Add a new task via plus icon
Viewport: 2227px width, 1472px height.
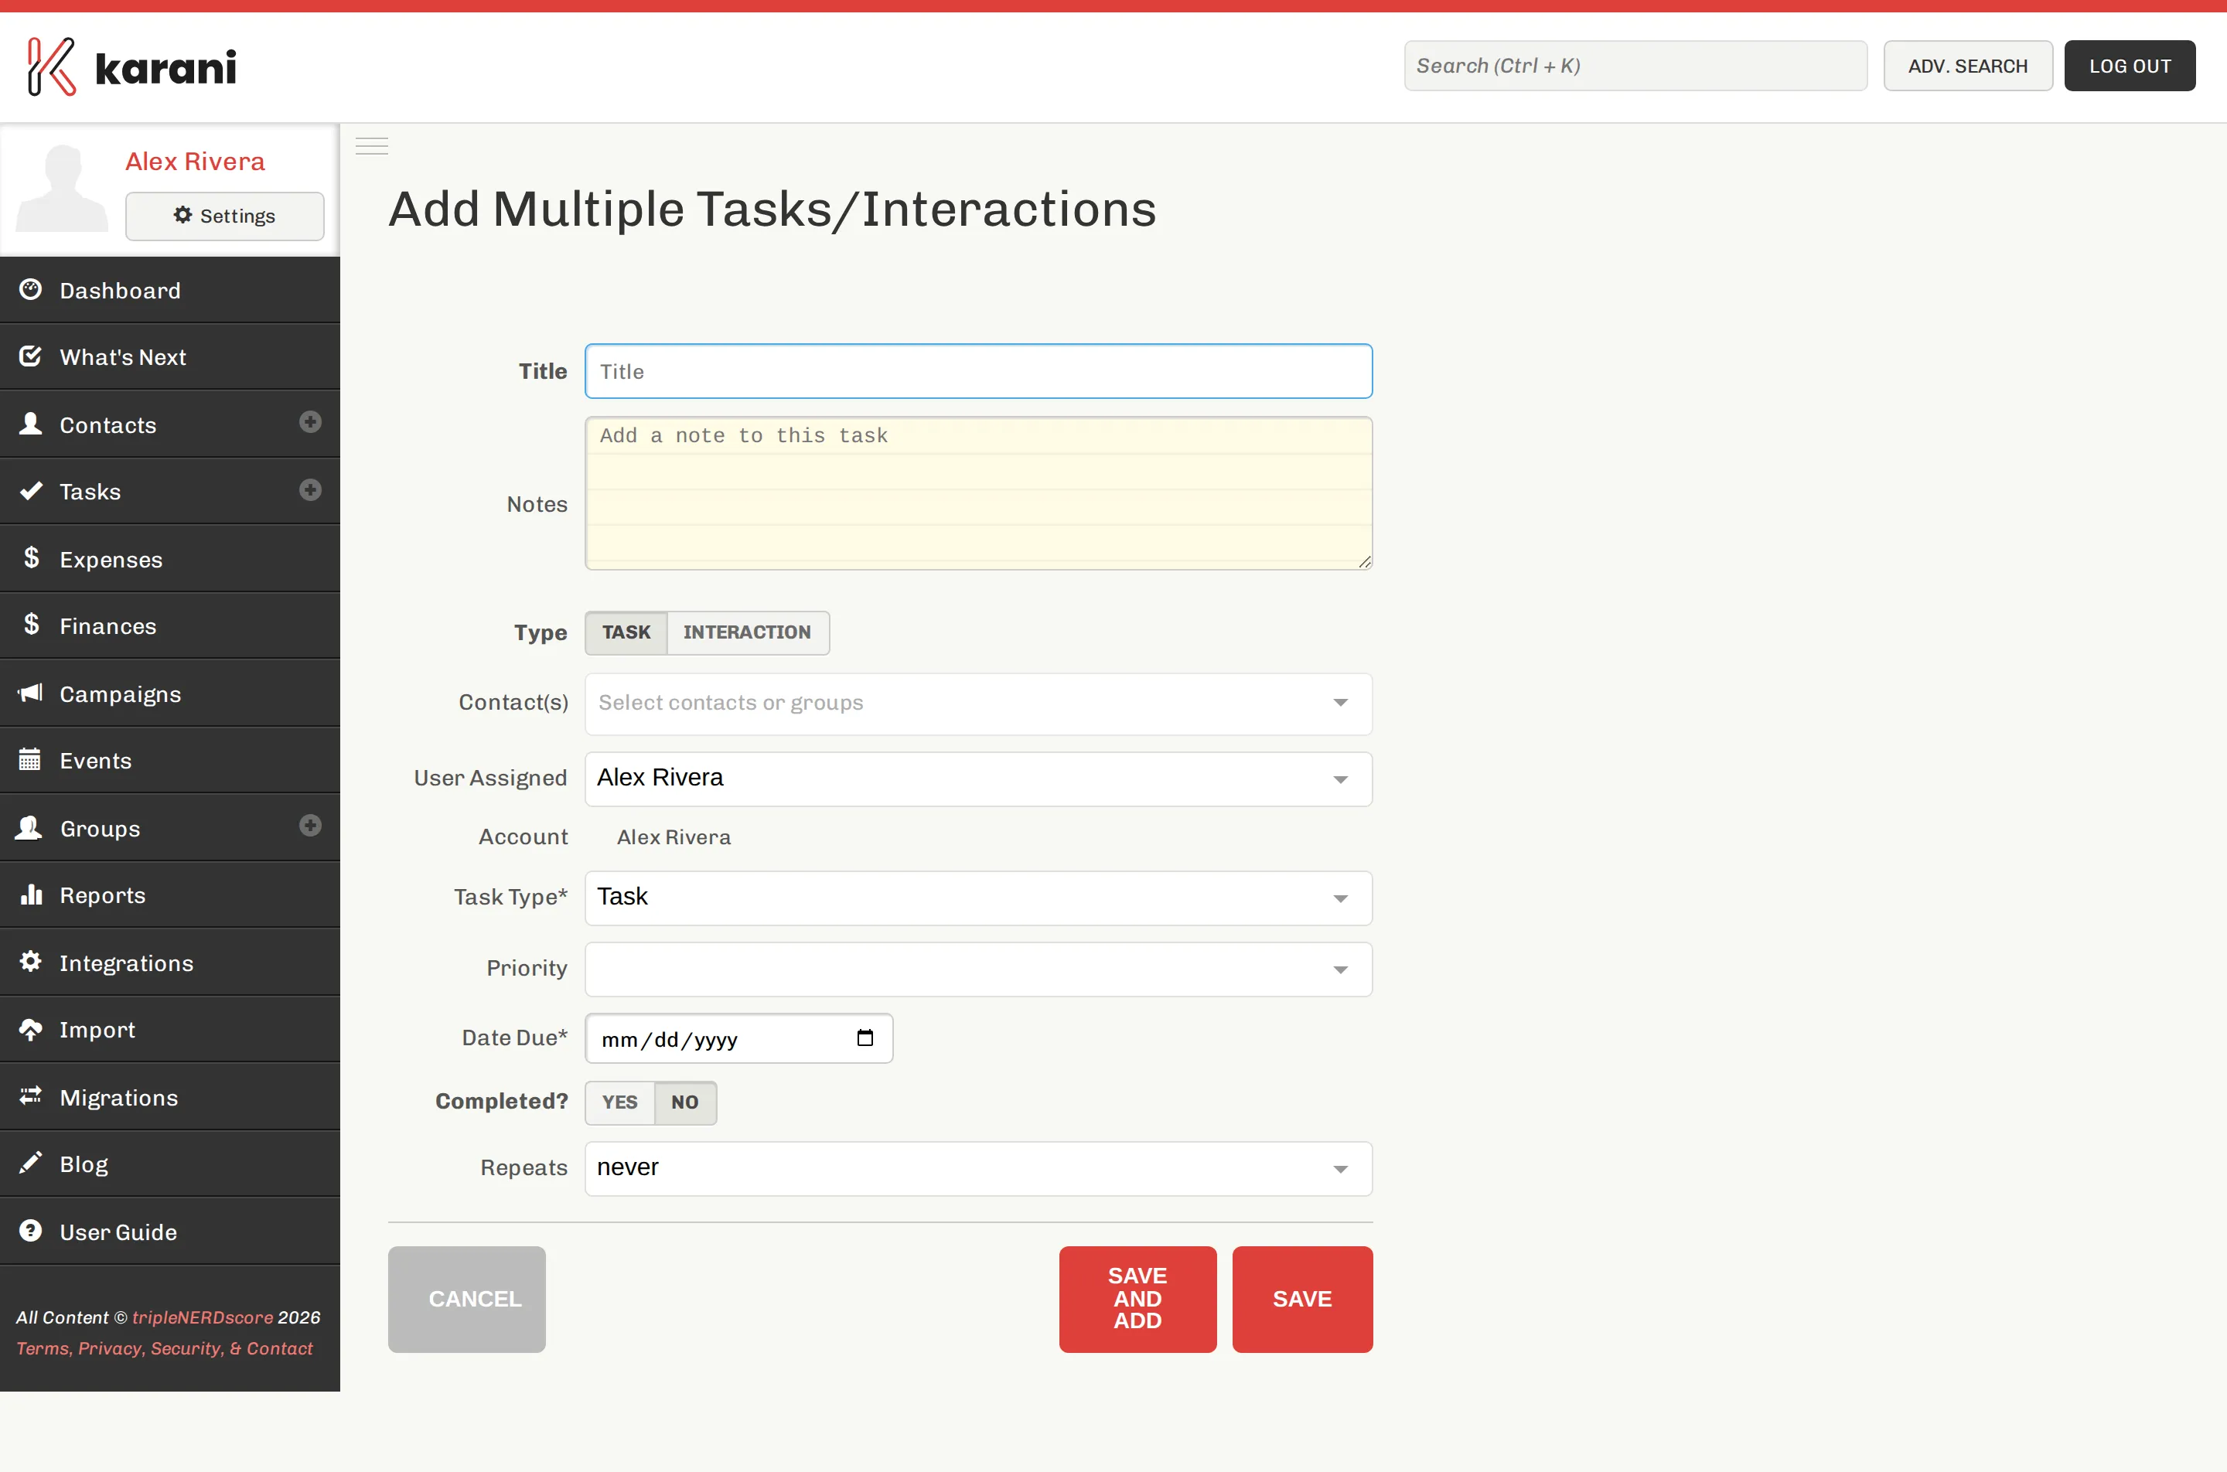tap(310, 490)
